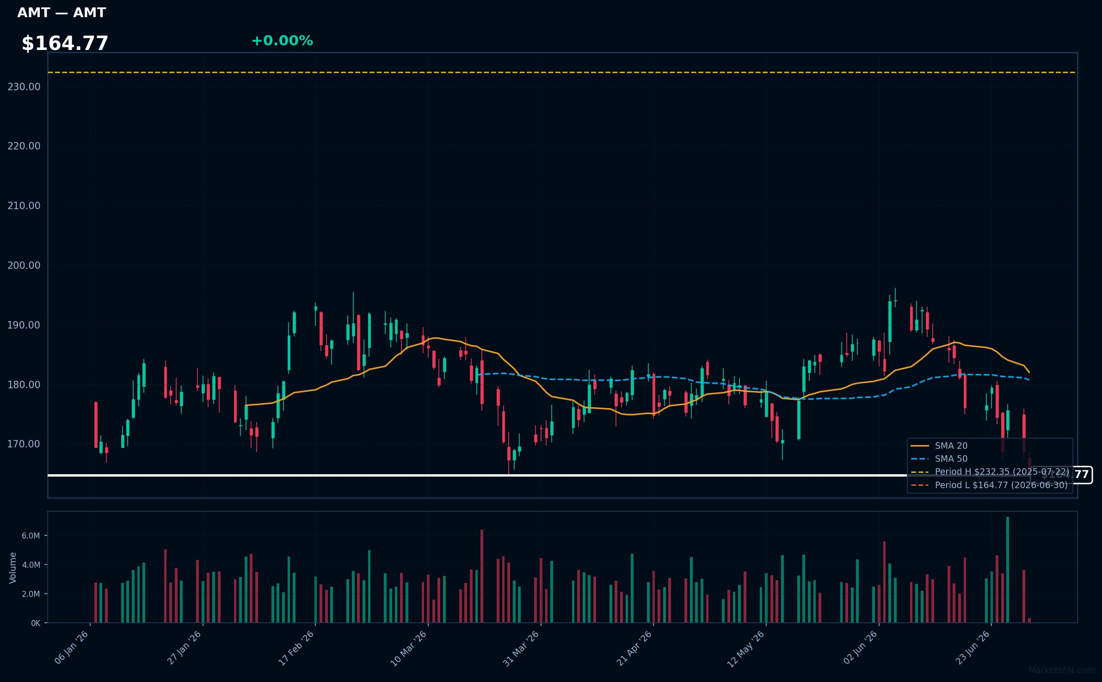Click the SMA 20 legend entry
The height and width of the screenshot is (682, 1102).
tap(951, 446)
